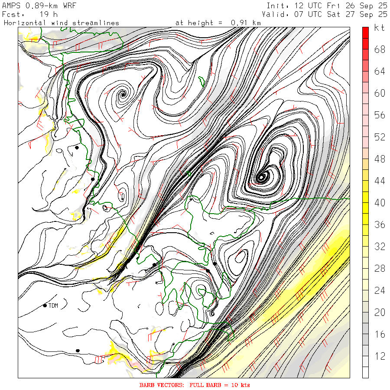The height and width of the screenshot is (390, 390).
Task: Click the 12 value on the color bar
Action: pos(380,356)
